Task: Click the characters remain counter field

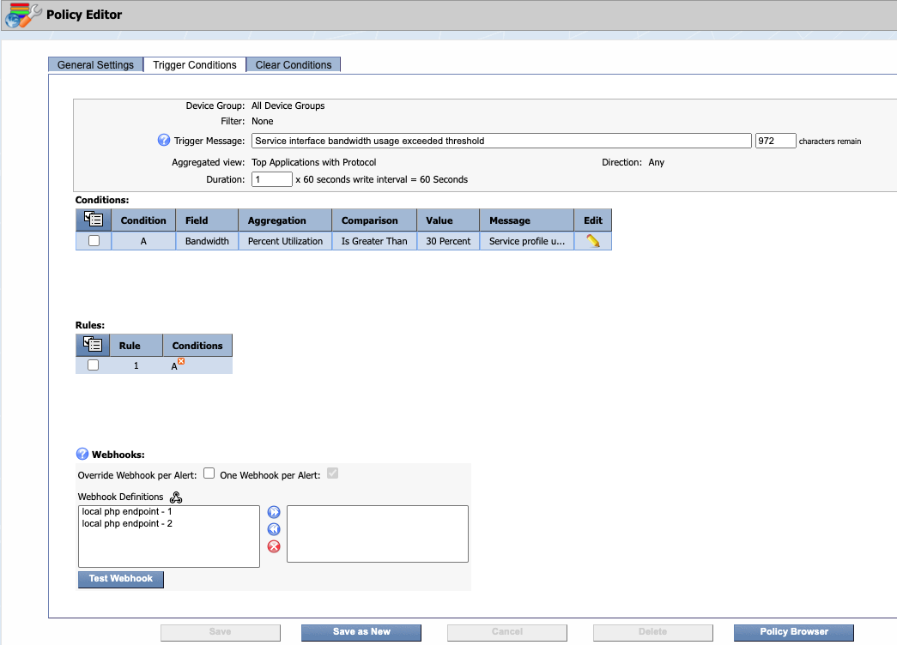Action: (775, 141)
